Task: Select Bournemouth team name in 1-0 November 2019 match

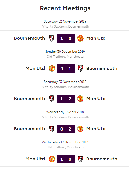Action: point(29,38)
